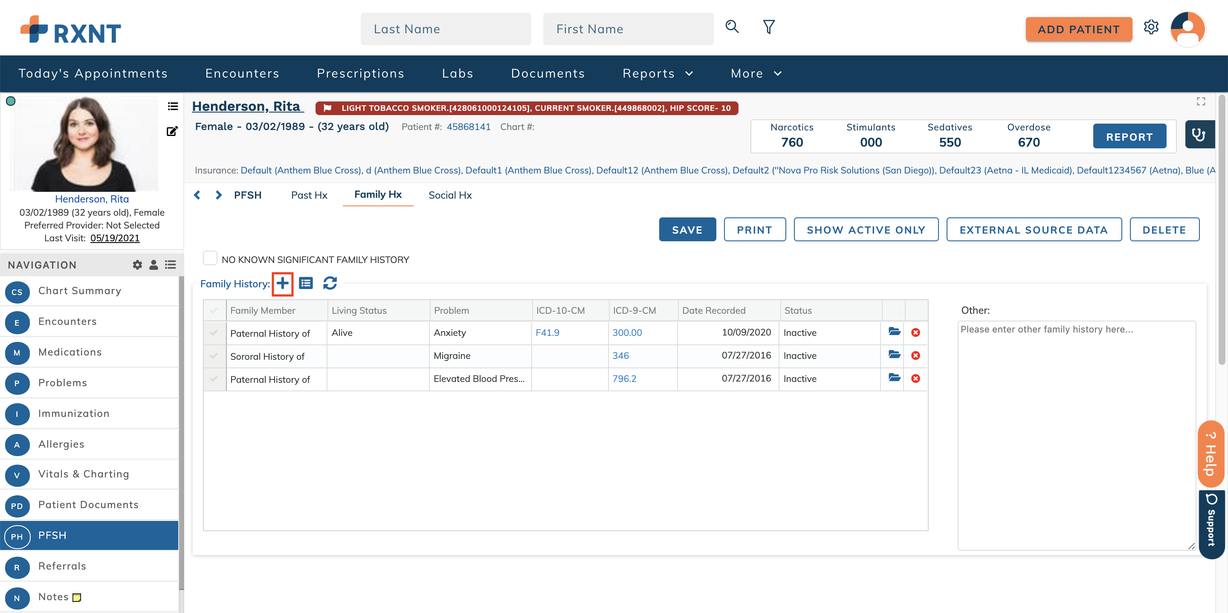Click the stethoscope icon beside REPORT

(1200, 135)
